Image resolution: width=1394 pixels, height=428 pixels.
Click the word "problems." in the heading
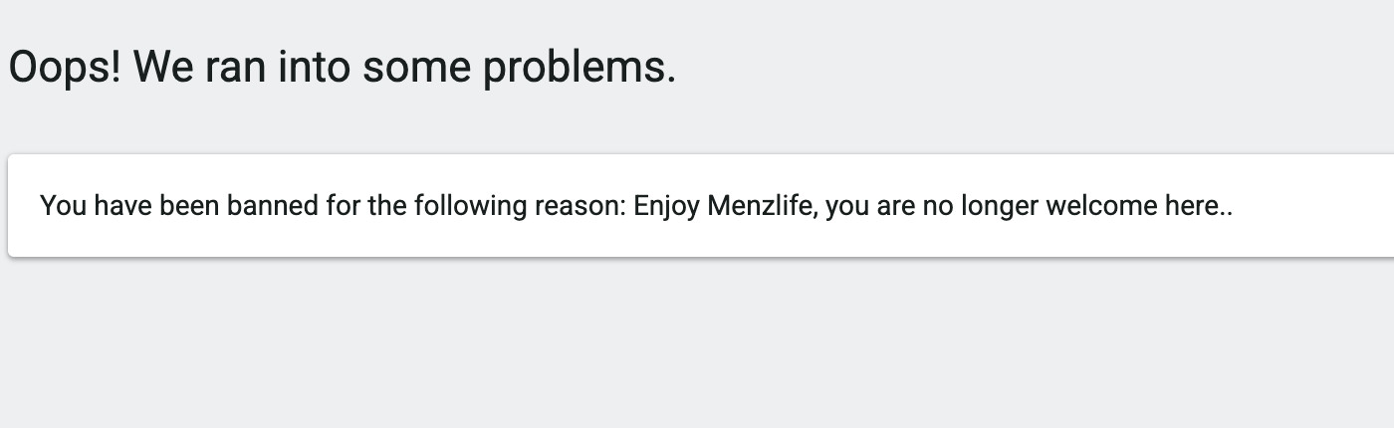point(581,68)
